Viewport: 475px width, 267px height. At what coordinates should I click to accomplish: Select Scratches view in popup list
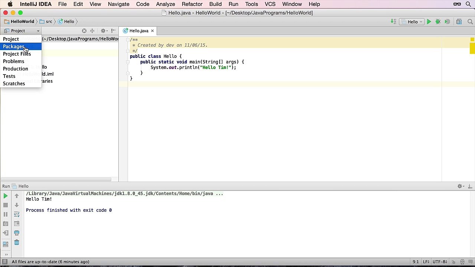coord(21,83)
